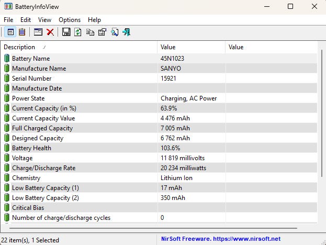Click the 11 819 millivolts value
The height and width of the screenshot is (245, 326).
[x=183, y=158]
